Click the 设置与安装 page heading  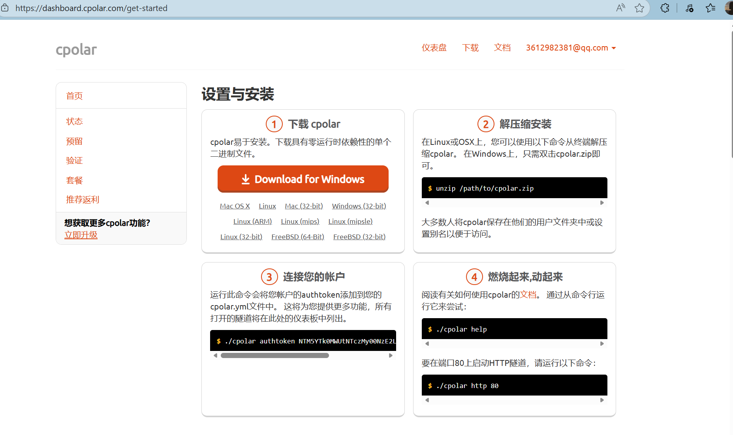point(238,94)
